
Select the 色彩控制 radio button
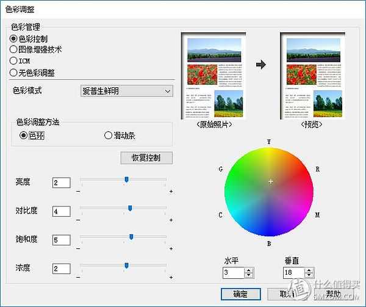pos(13,38)
